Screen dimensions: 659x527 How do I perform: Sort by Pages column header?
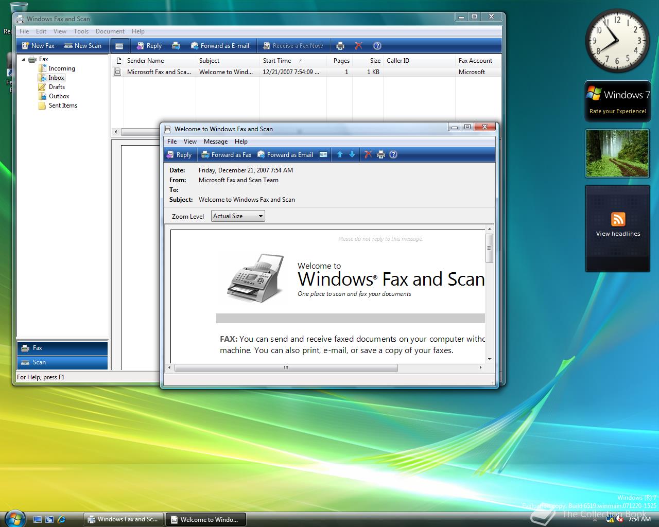pos(339,61)
